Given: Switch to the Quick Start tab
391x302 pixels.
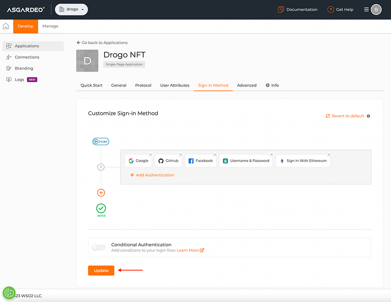Looking at the screenshot, I should pos(91,86).
